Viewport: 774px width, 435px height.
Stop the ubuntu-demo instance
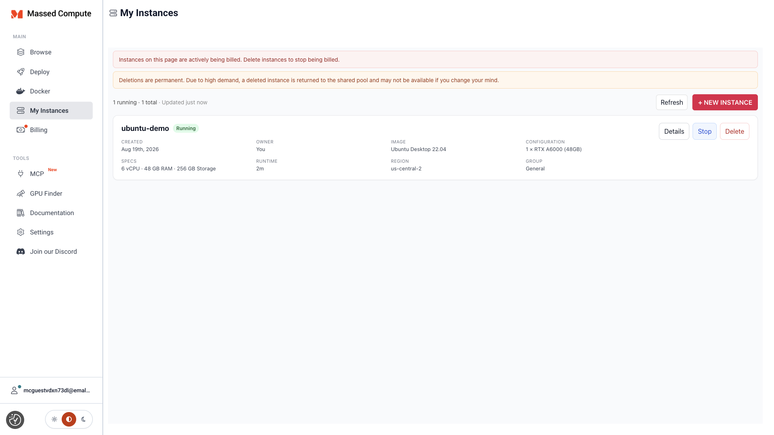pos(704,131)
